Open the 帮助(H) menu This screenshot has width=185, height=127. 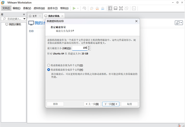[x=64, y=8]
